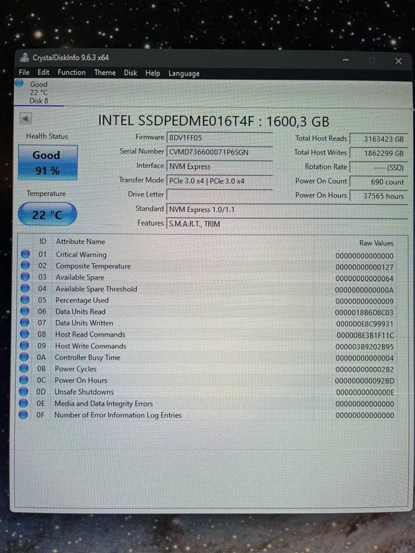Screen dimensions: 415x553
Task: Click status orb for Host Read Commands row
Action: pos(25,334)
